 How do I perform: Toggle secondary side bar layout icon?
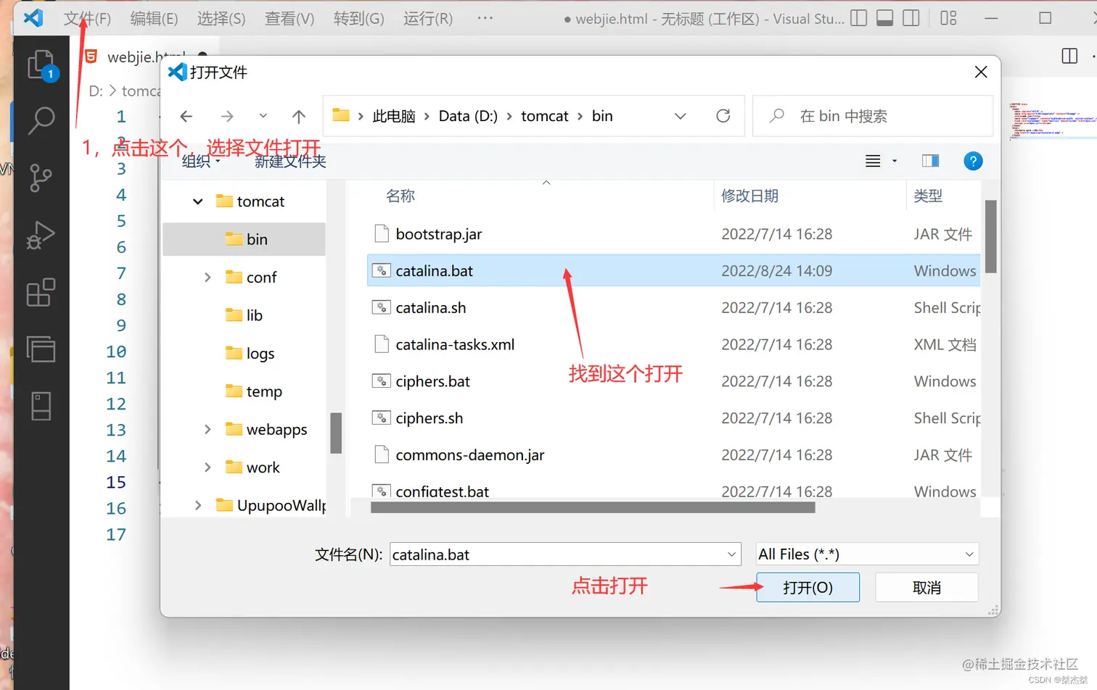click(911, 18)
